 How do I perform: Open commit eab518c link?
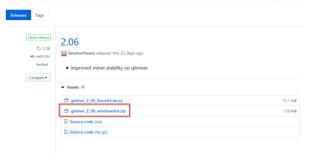(43, 56)
